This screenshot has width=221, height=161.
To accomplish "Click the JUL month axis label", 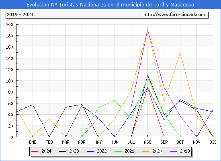I will point(131,142).
